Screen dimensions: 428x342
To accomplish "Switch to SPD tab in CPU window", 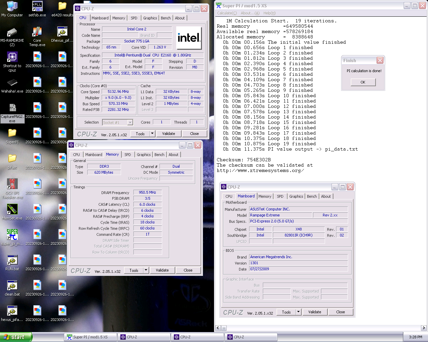I will pos(134,18).
